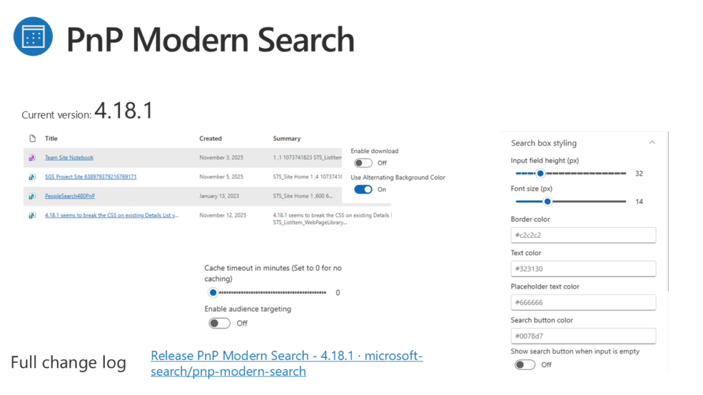The height and width of the screenshot is (395, 703).
Task: Open the 4.18.1 release change log link
Action: point(286,363)
